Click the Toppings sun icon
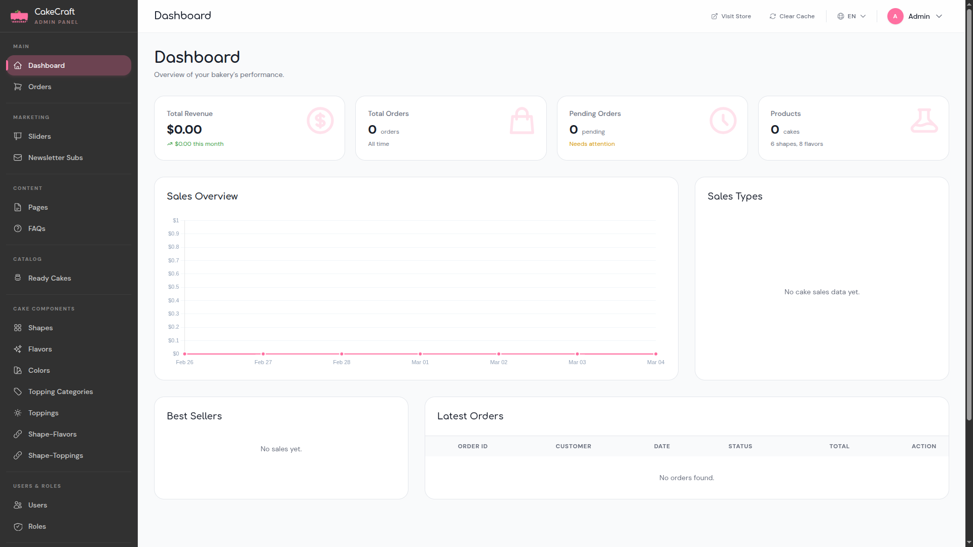Image resolution: width=973 pixels, height=547 pixels. [x=18, y=413]
